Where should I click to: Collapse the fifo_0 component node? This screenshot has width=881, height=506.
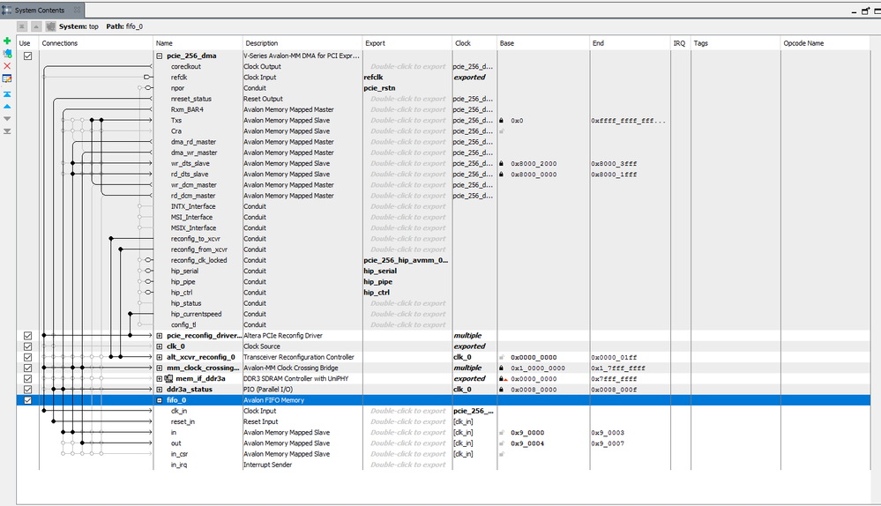click(160, 400)
